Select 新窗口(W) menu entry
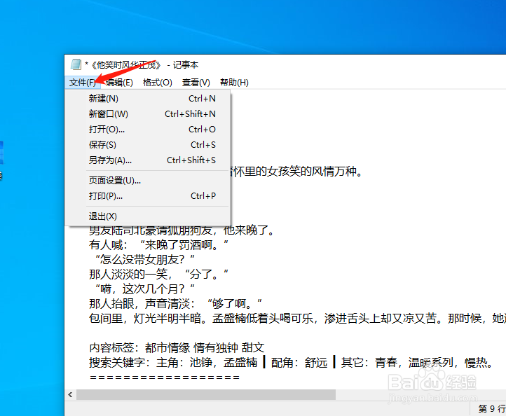The width and height of the screenshot is (506, 416). coord(148,114)
